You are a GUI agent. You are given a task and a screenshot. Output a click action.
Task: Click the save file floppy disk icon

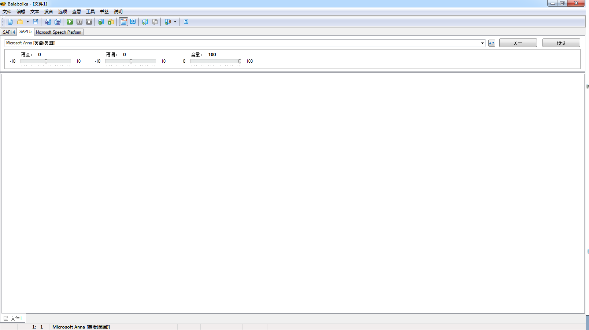click(x=36, y=22)
